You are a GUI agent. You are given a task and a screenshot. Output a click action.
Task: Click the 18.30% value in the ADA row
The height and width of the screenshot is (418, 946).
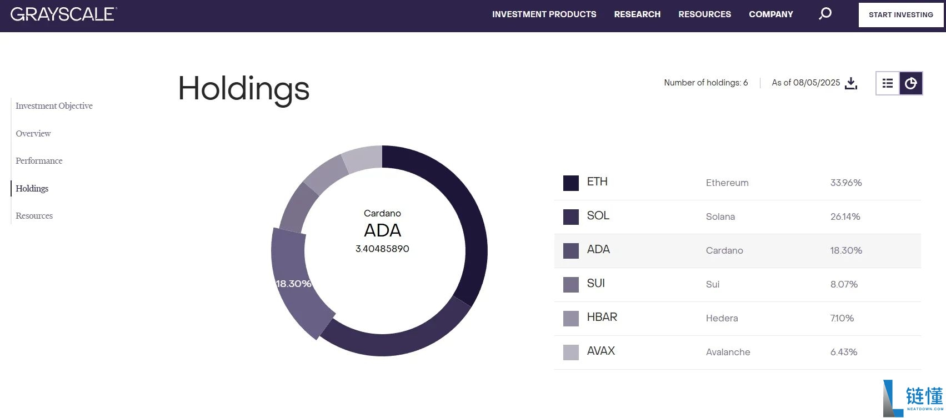pos(847,250)
